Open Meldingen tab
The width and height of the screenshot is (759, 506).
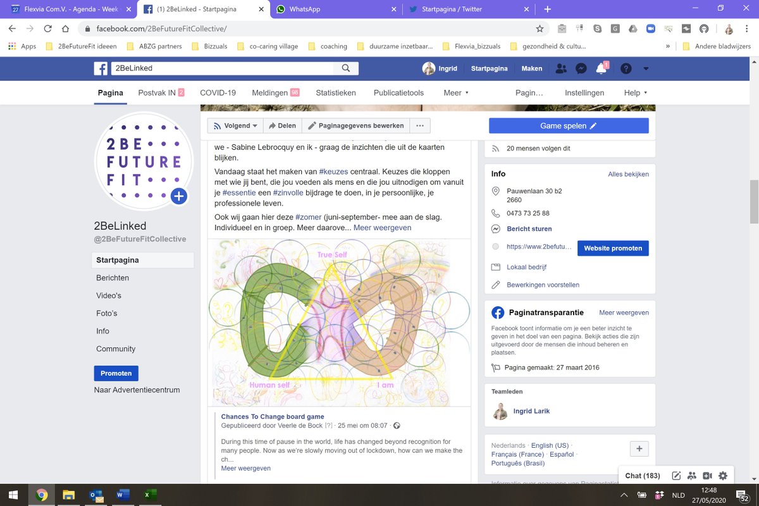276,92
